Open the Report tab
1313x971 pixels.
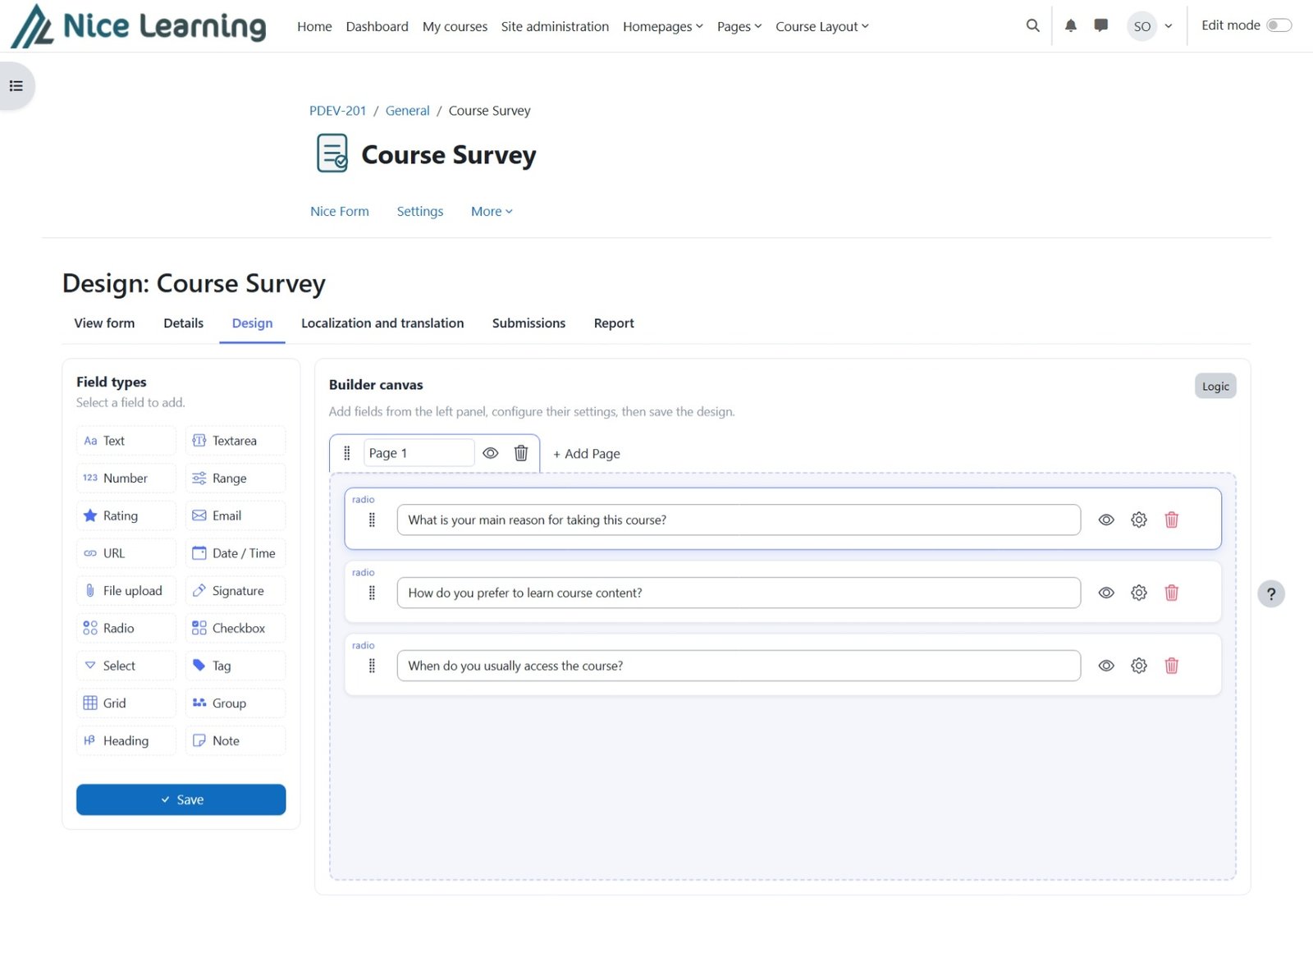click(614, 323)
